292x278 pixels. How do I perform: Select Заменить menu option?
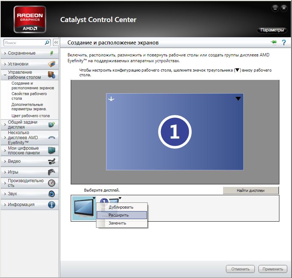[x=117, y=223]
